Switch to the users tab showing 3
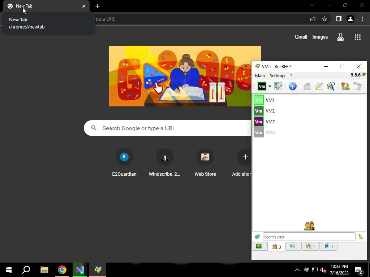The image size is (370, 277). tap(276, 247)
